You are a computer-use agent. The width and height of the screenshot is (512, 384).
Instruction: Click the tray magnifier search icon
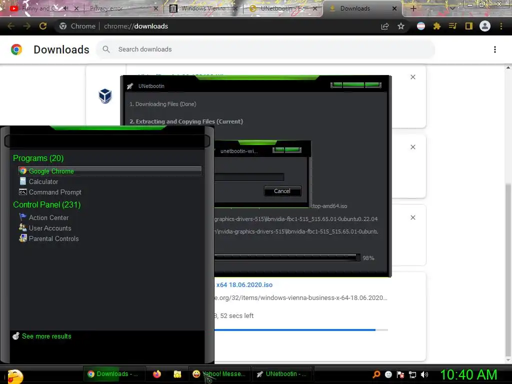tap(376, 374)
